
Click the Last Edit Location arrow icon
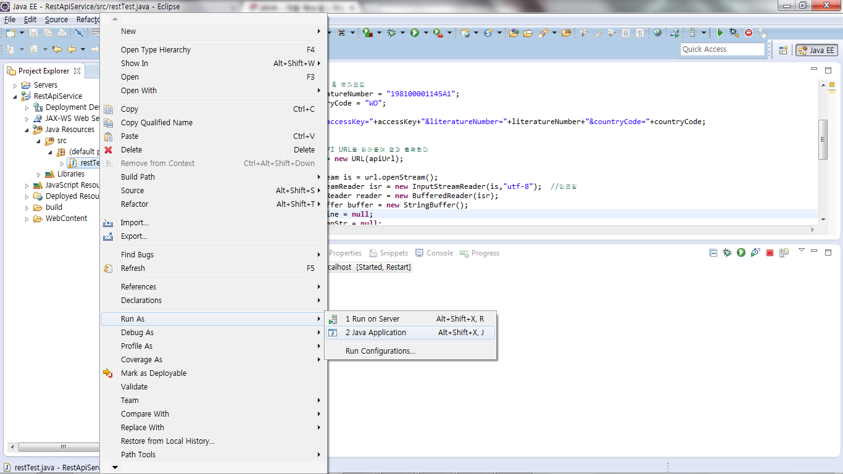click(57, 49)
